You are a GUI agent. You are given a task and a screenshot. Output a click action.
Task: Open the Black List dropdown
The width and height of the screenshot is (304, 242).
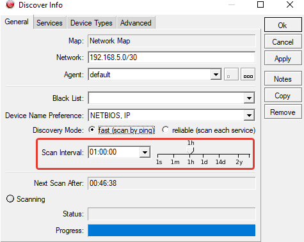tap(249, 98)
